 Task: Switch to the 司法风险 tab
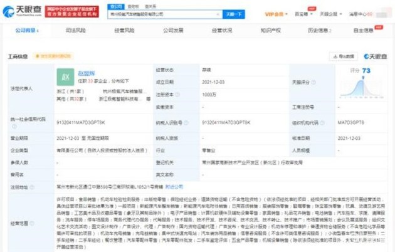[x=76, y=31]
